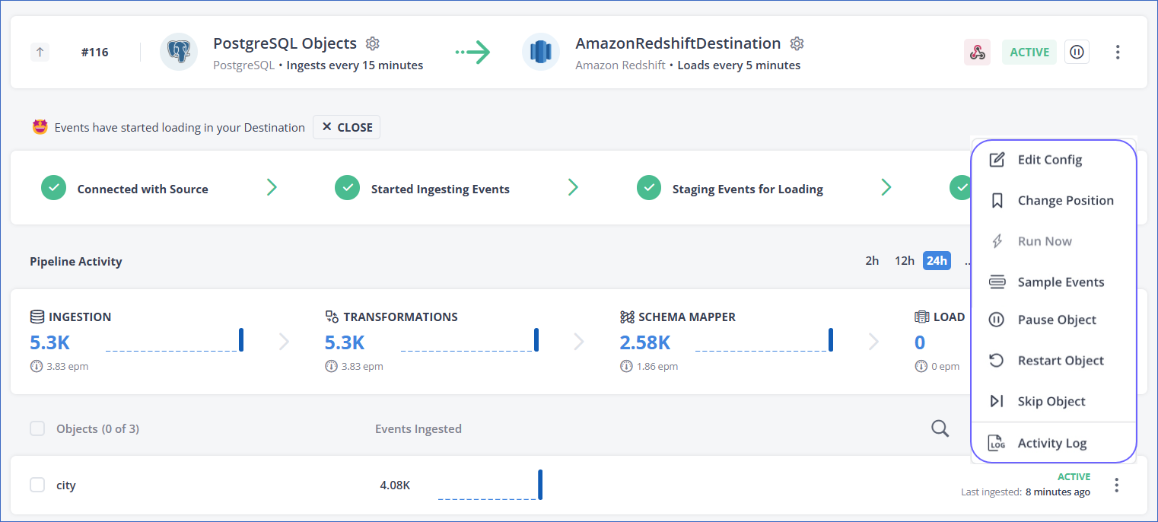Click the red webhook icon
Screen dimensions: 1158x522
click(977, 53)
